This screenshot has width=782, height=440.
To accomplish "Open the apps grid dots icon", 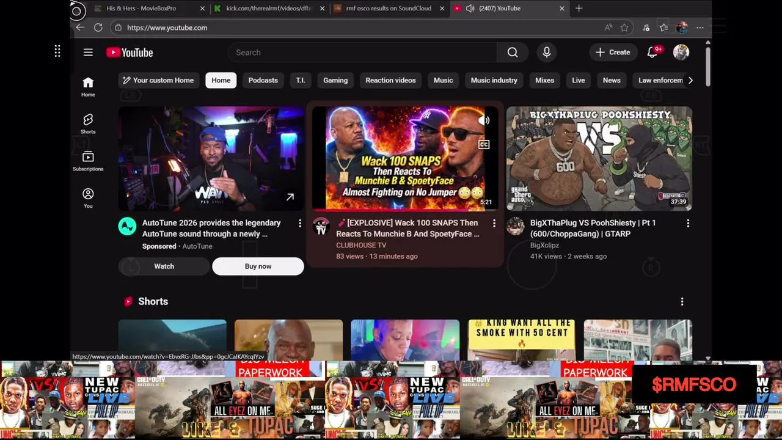I will click(x=57, y=52).
